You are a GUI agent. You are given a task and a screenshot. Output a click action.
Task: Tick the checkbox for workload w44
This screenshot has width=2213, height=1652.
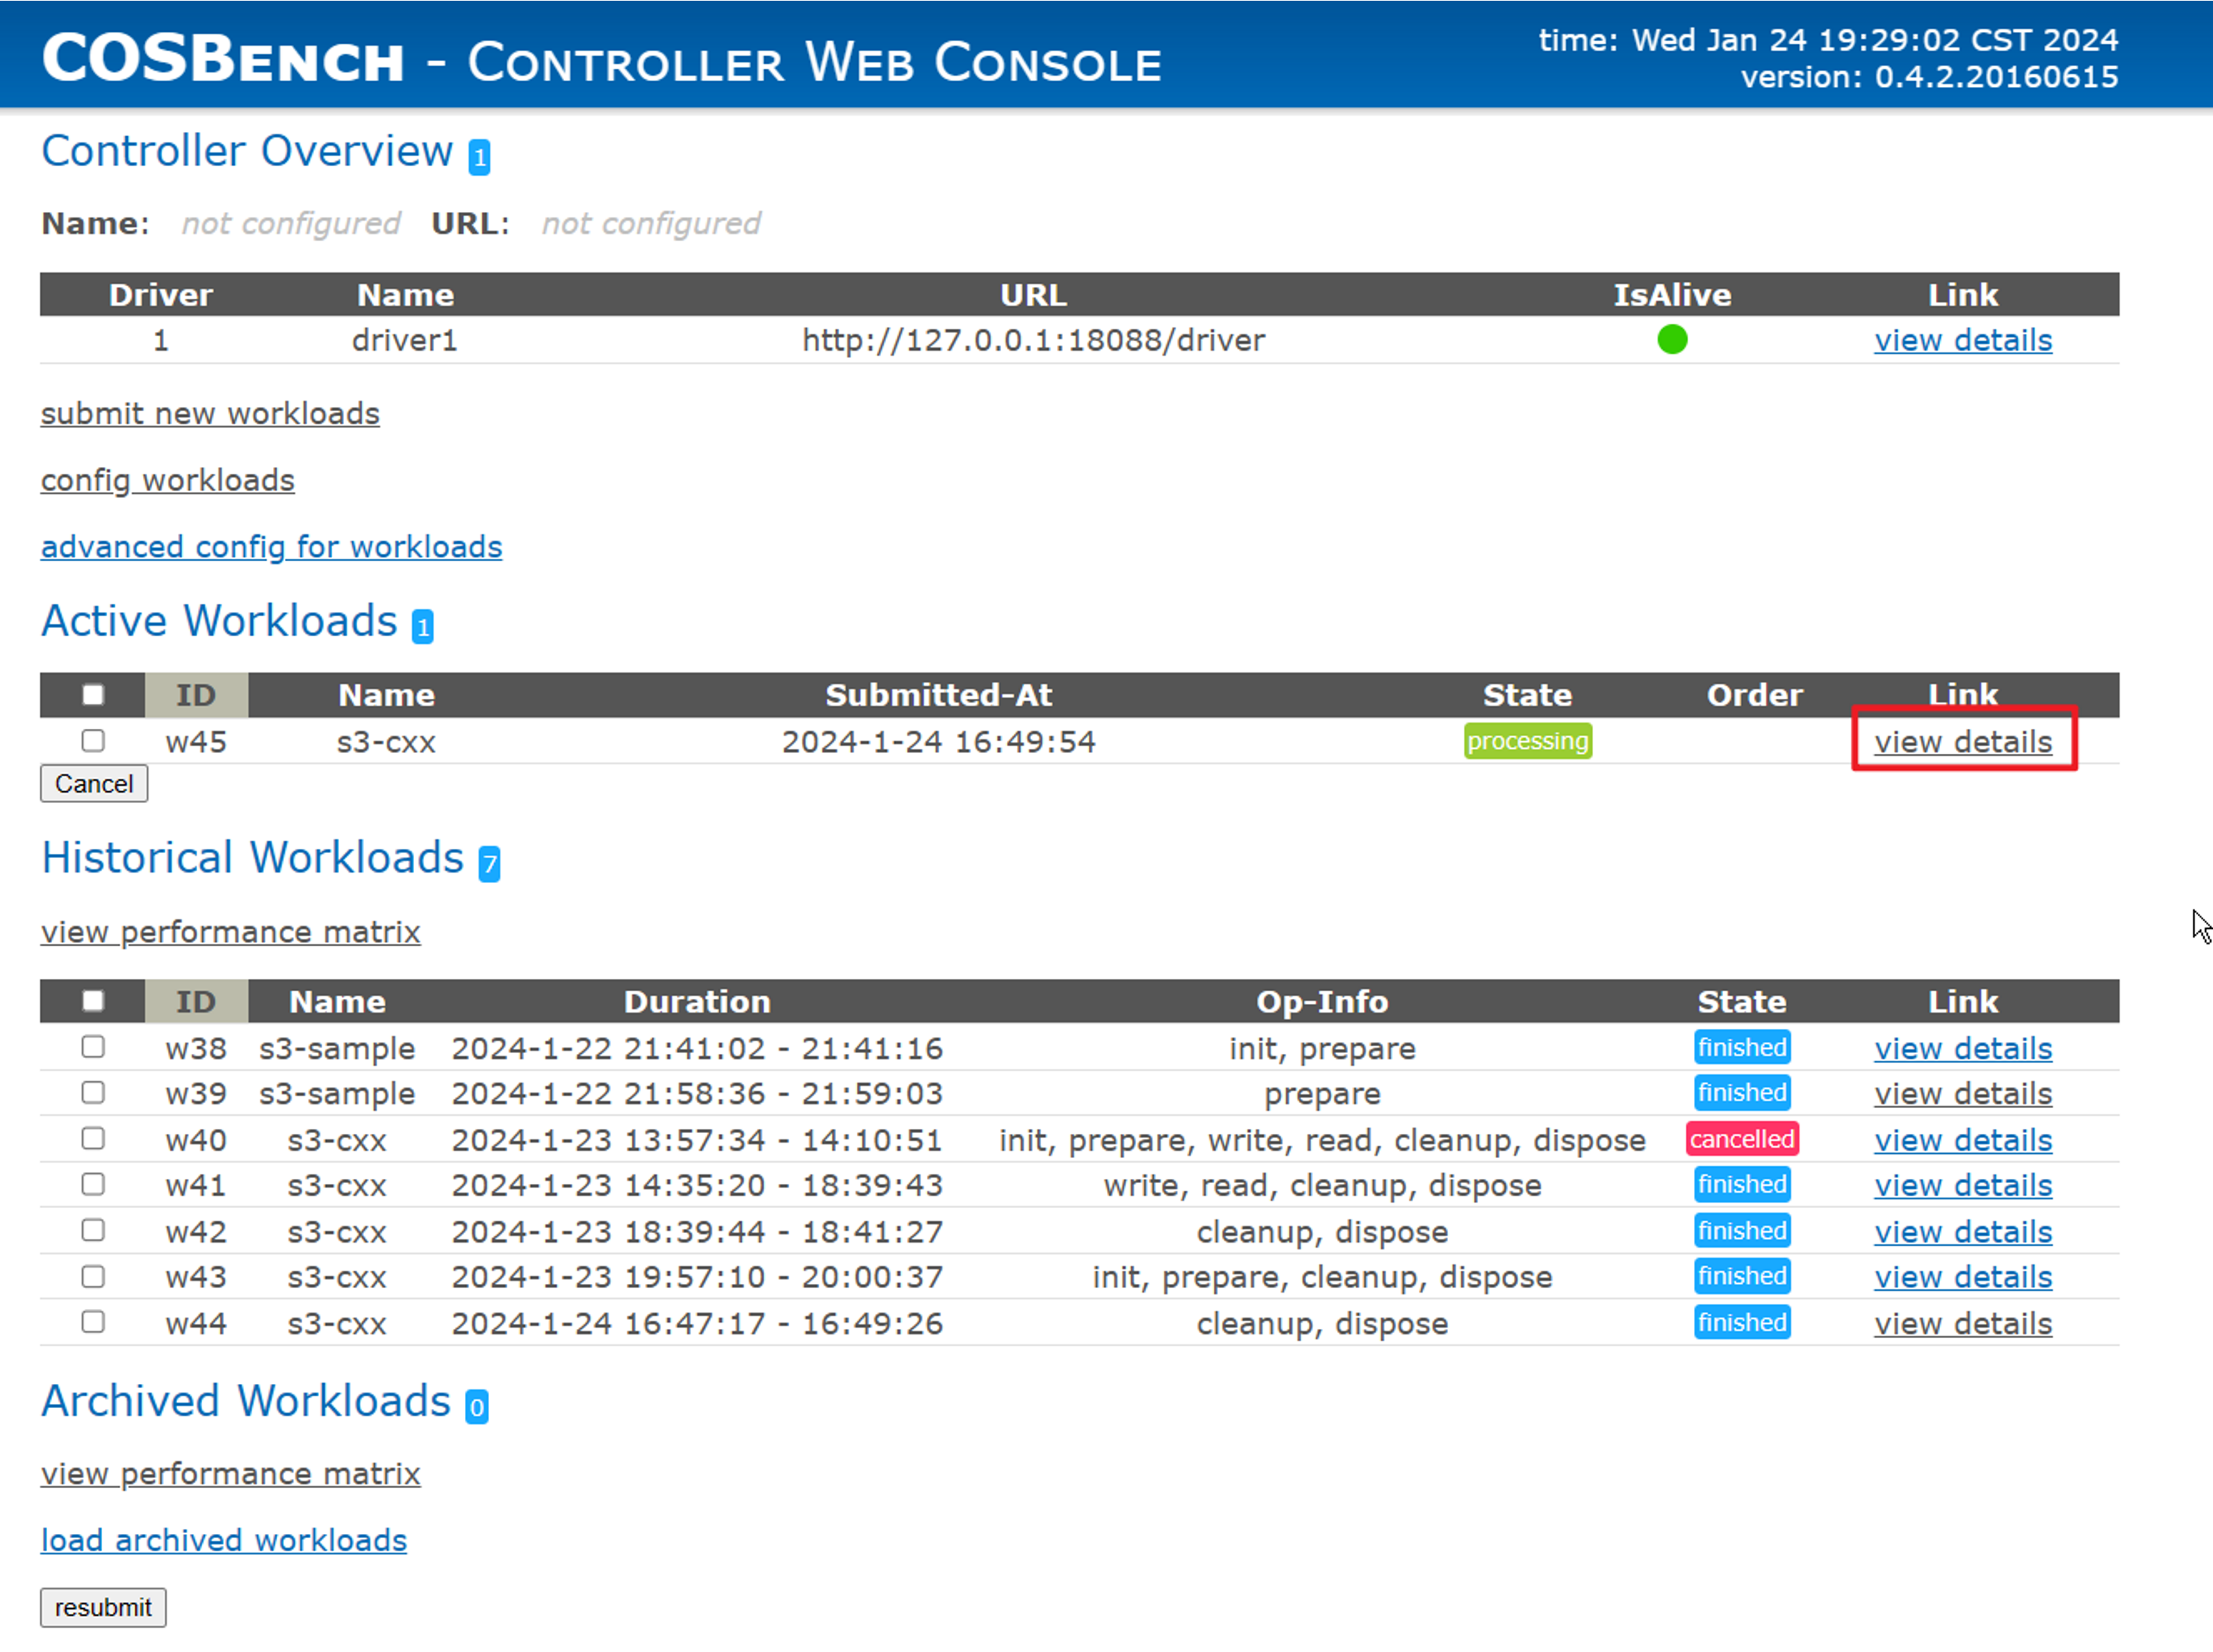[x=93, y=1323]
